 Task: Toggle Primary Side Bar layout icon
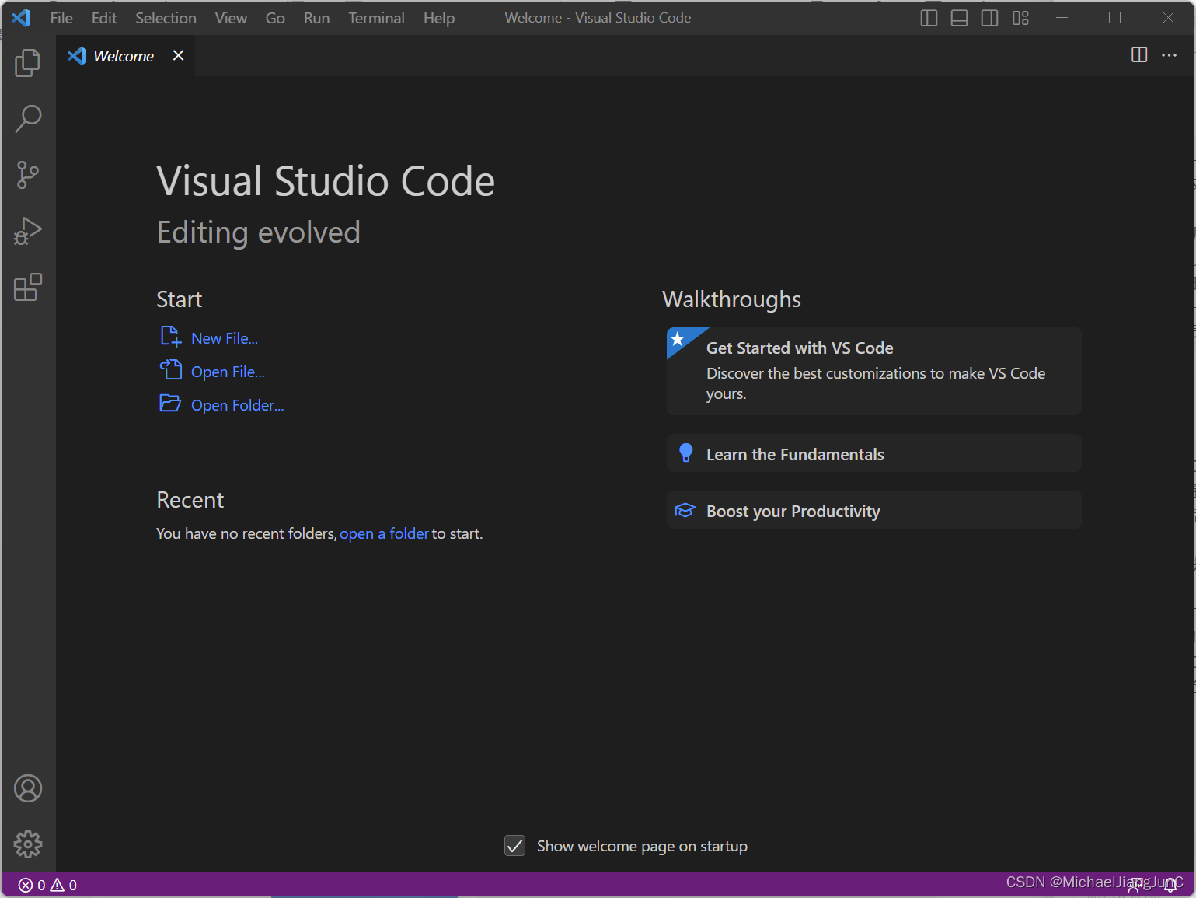(x=929, y=18)
